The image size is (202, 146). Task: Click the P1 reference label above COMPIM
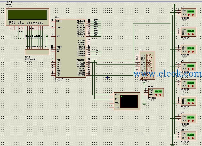click(x=141, y=50)
